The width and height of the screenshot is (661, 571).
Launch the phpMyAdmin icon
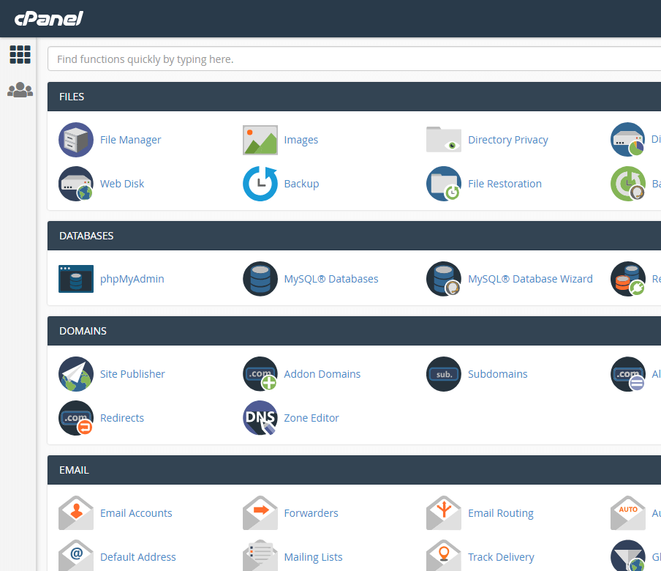[76, 279]
